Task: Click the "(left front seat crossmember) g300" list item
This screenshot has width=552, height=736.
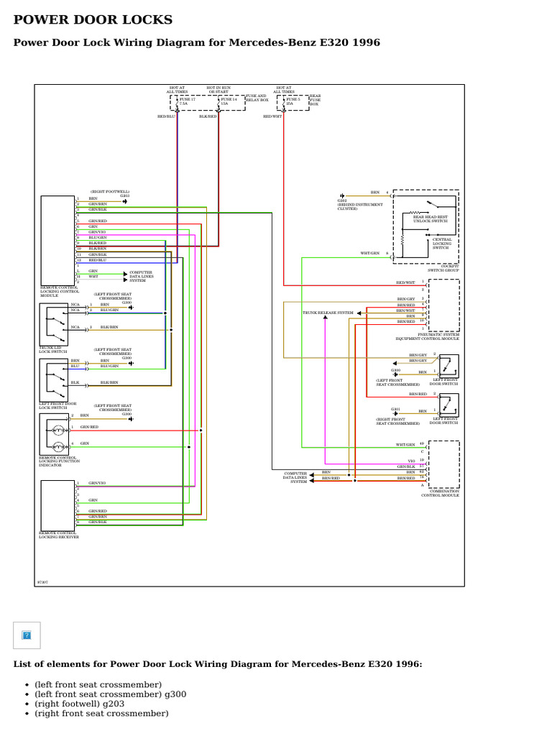Action: tap(110, 694)
